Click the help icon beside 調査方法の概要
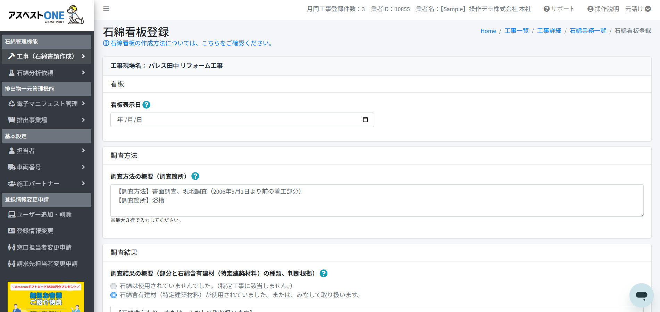This screenshot has width=660, height=312. pos(195,176)
